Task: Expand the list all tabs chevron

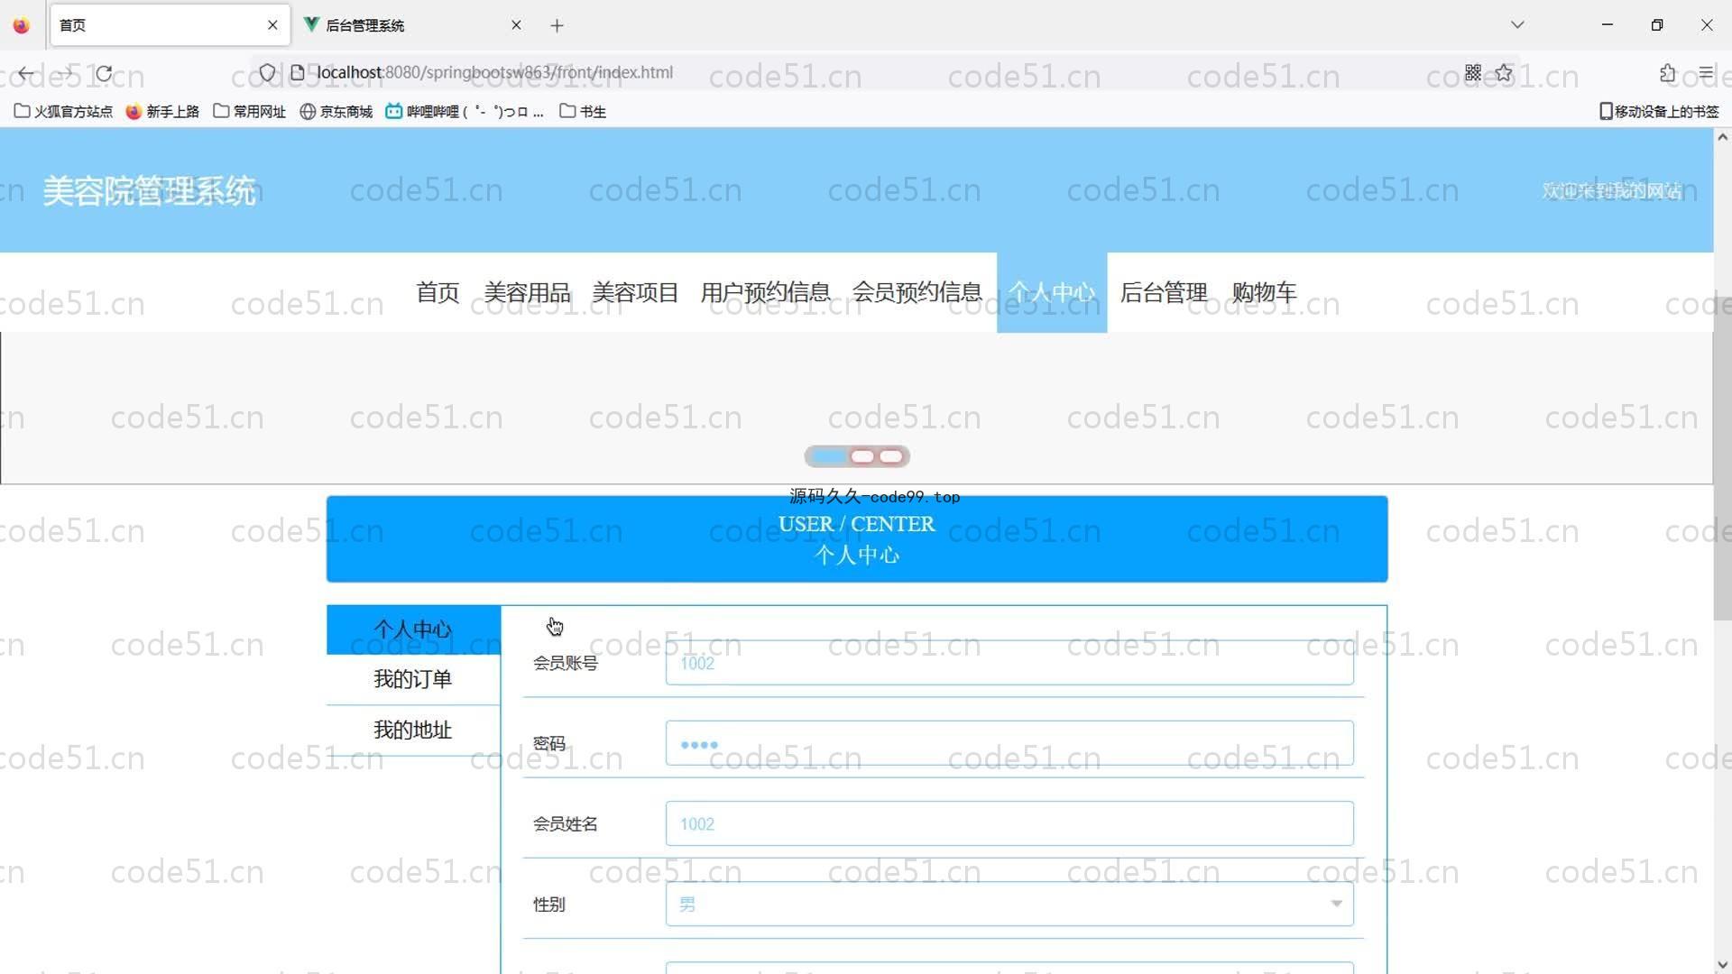Action: [1517, 25]
